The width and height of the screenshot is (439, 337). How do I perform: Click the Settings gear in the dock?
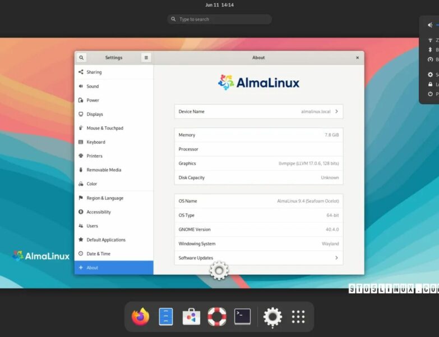click(x=272, y=317)
